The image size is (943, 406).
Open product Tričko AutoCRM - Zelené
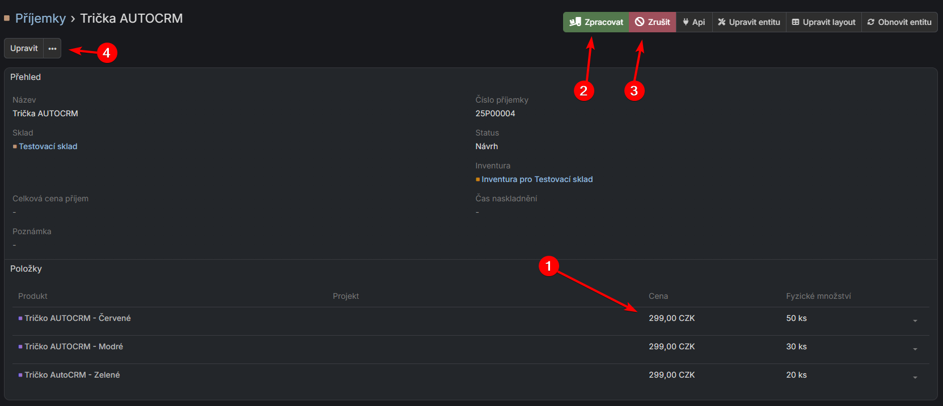pos(72,375)
